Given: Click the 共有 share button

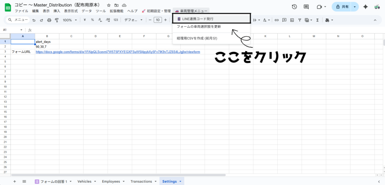Looking at the screenshot, I should click(x=342, y=7).
